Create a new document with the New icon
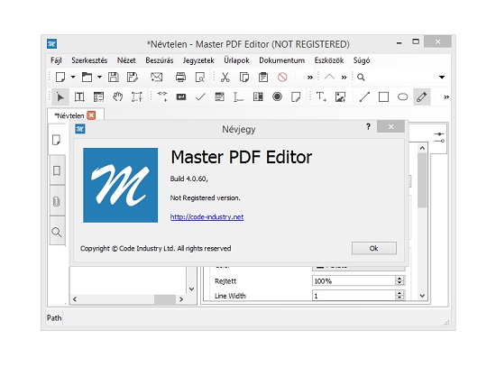496x376 pixels. 60,78
